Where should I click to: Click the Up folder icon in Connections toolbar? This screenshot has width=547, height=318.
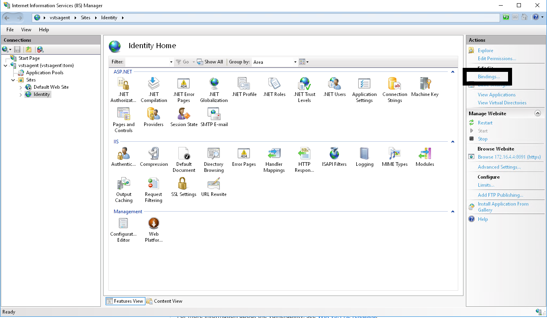(x=29, y=49)
